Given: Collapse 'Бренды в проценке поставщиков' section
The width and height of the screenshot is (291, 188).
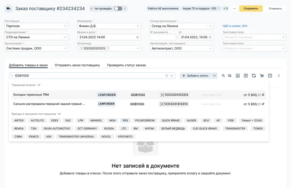Looking at the screenshot, I should [x=59, y=114].
